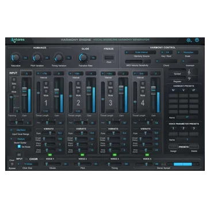
Task: Click the Voice 3 Throat Length slider
Action: pos(103,97)
